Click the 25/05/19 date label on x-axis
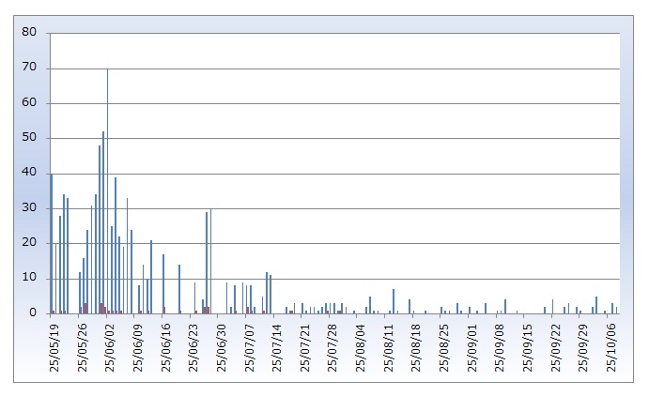 tap(54, 345)
